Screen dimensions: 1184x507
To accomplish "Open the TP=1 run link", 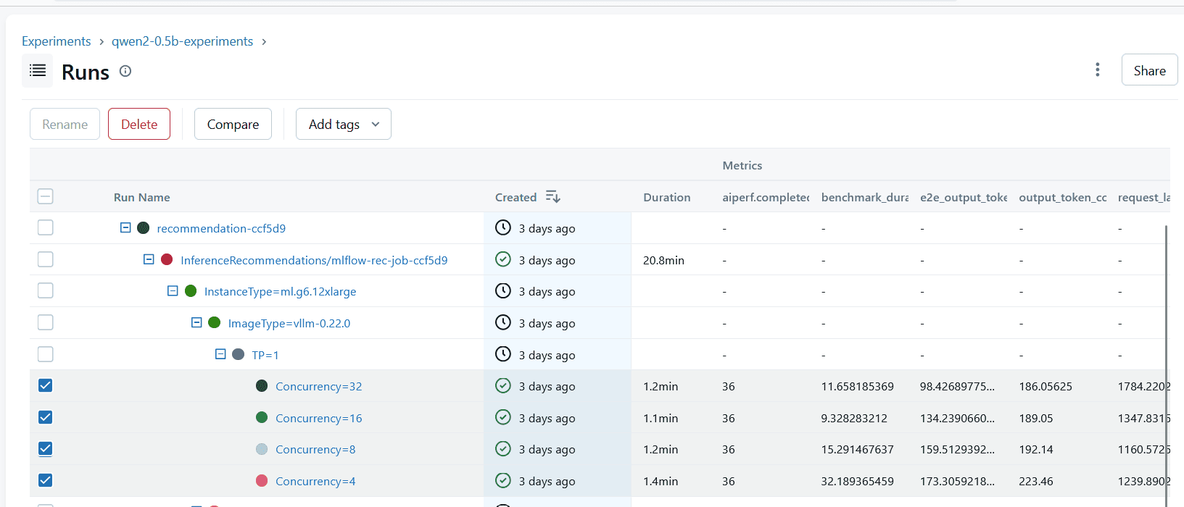I will pos(265,355).
